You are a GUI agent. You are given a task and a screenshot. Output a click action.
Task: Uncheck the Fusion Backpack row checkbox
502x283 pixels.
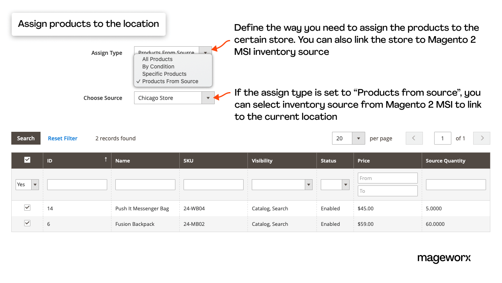(27, 224)
